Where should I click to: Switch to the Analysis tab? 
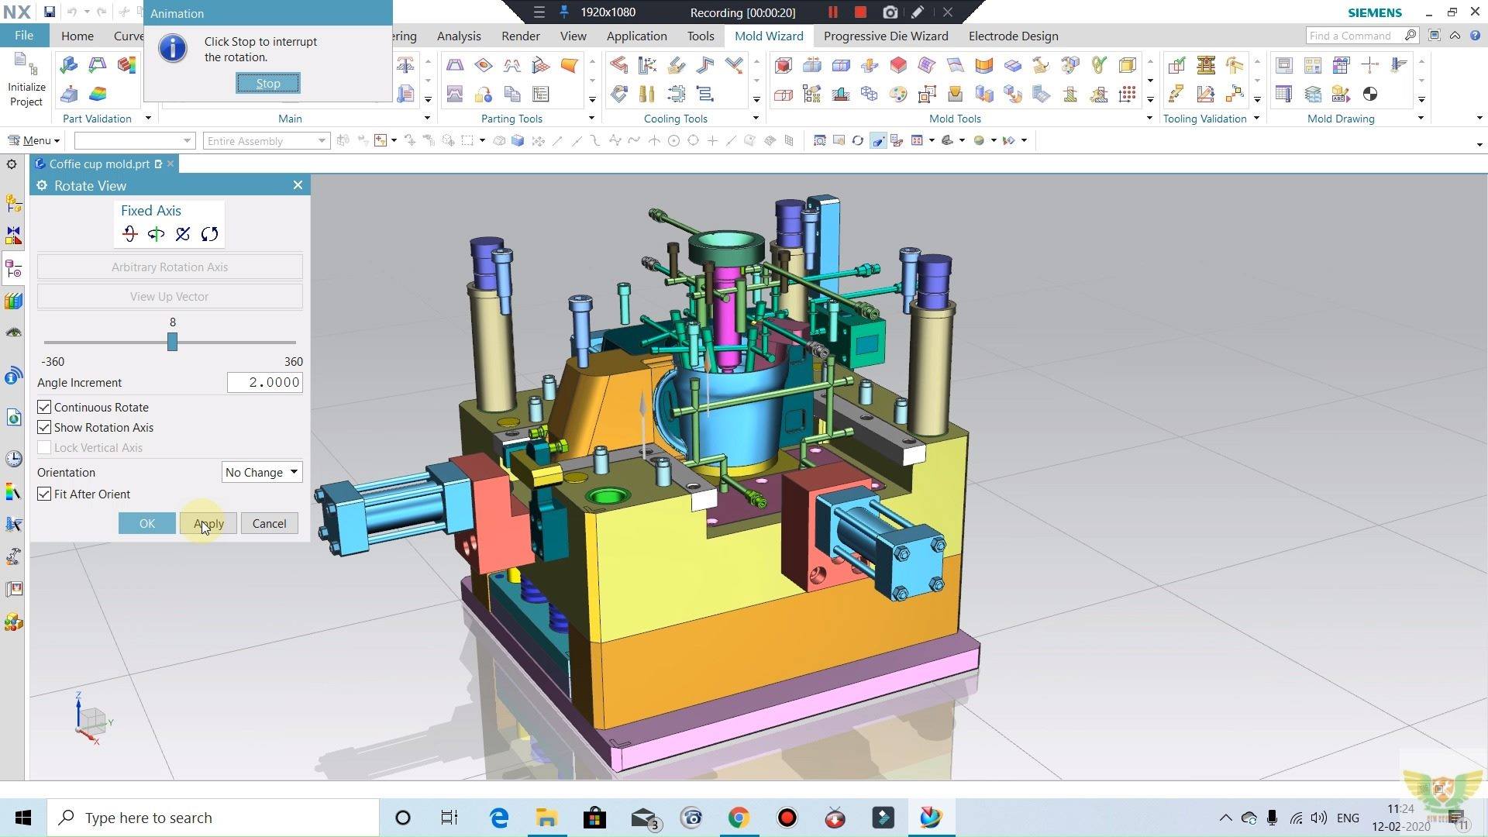(459, 36)
